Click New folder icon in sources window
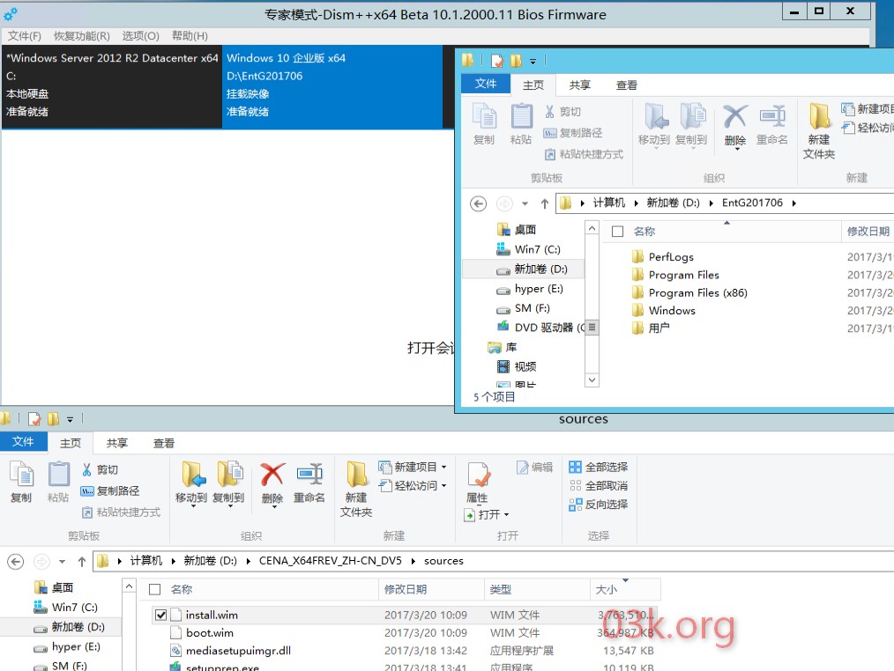 point(357,474)
